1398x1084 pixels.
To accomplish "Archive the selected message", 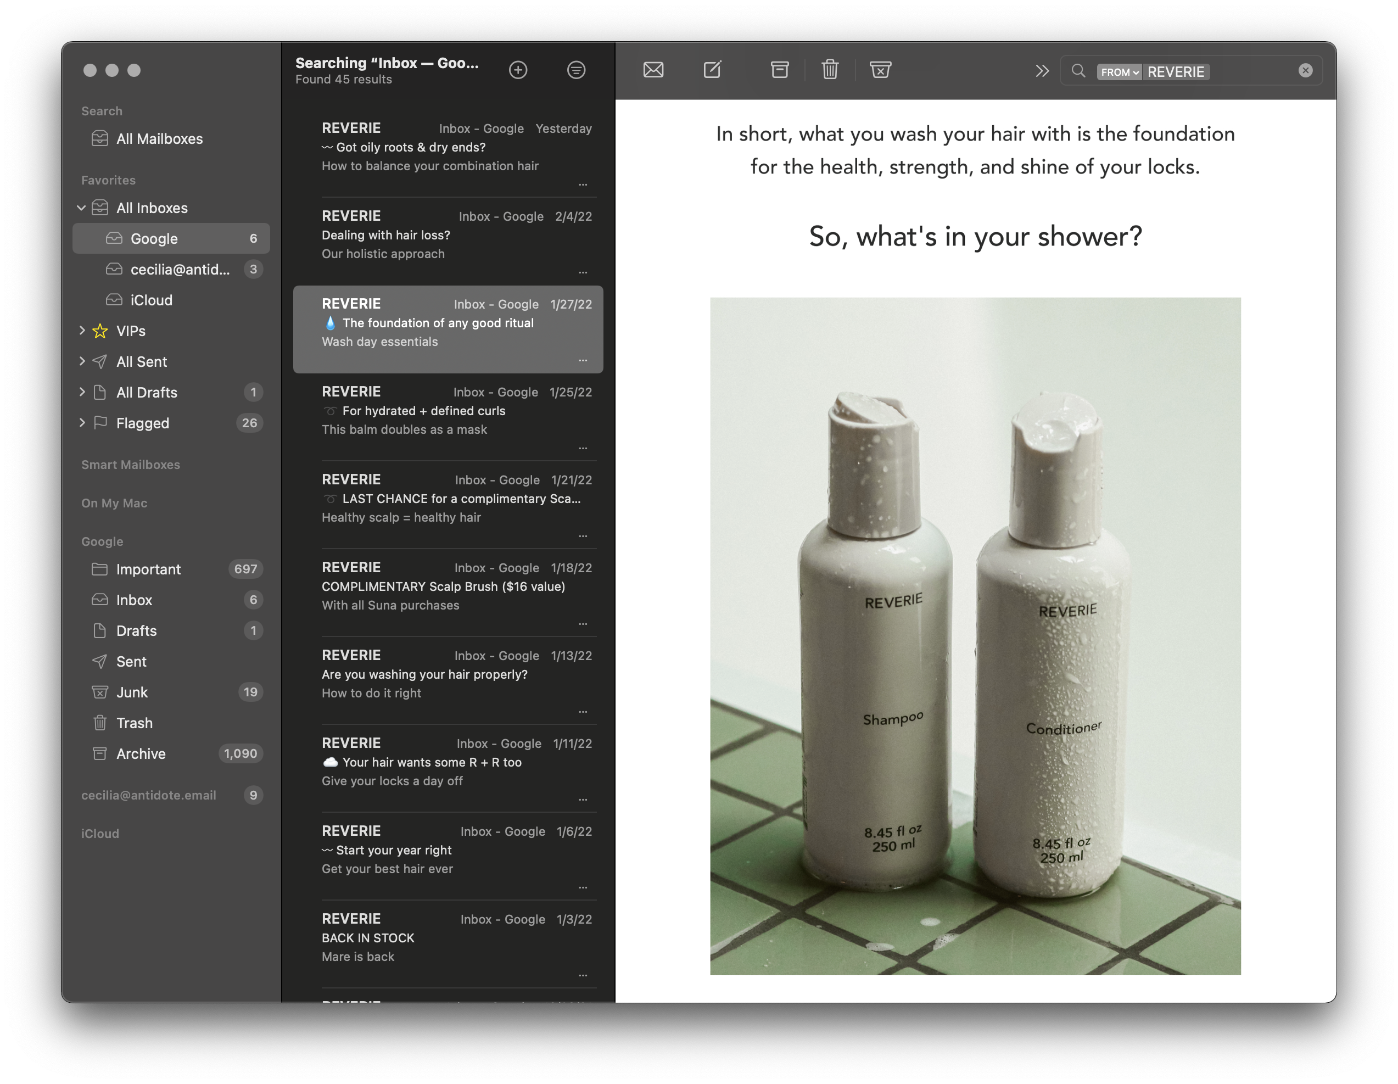I will [779, 70].
